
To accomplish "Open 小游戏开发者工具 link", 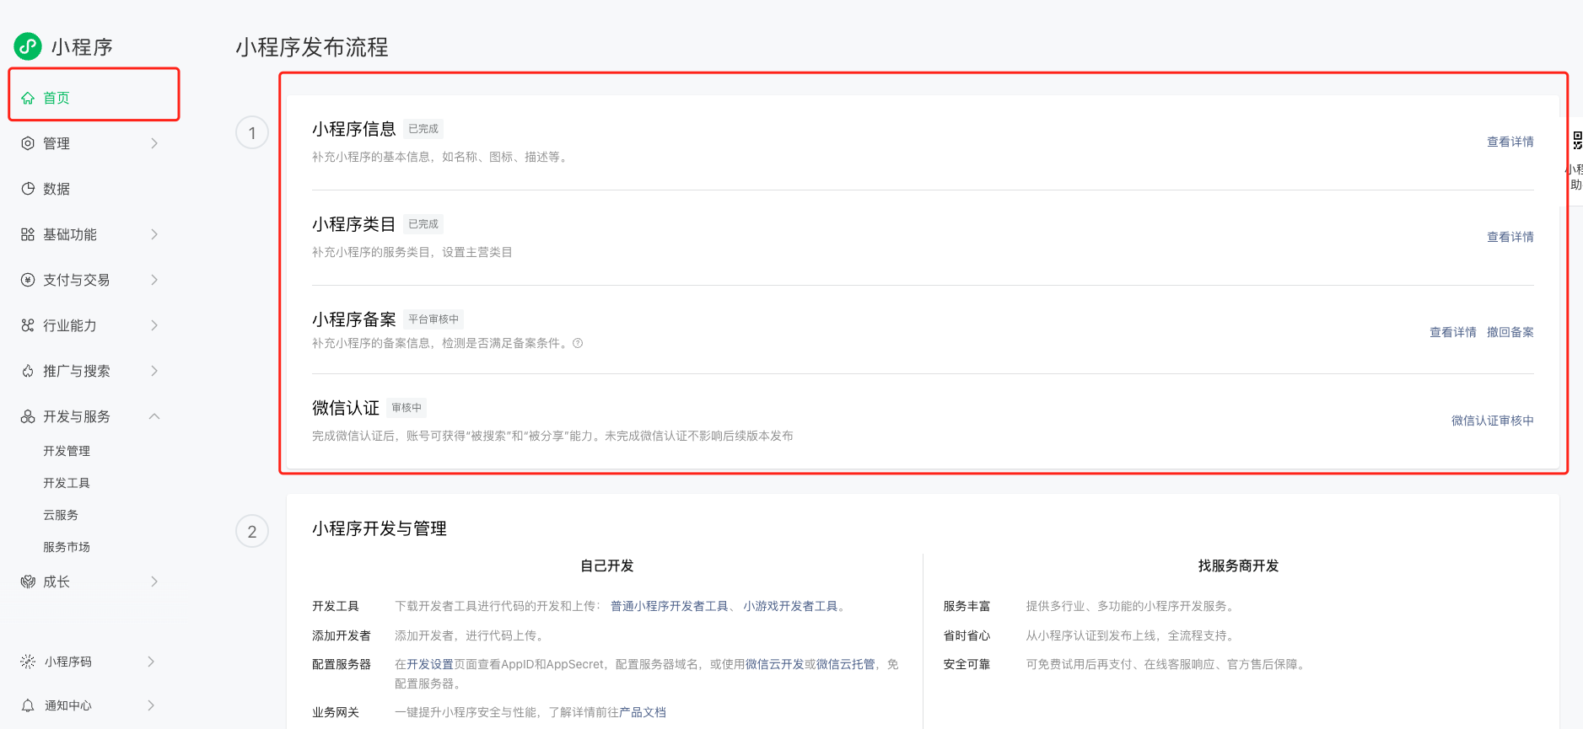I will (790, 606).
